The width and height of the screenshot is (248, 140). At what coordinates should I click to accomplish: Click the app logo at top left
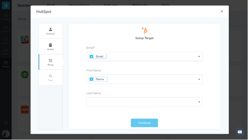tap(6, 5)
